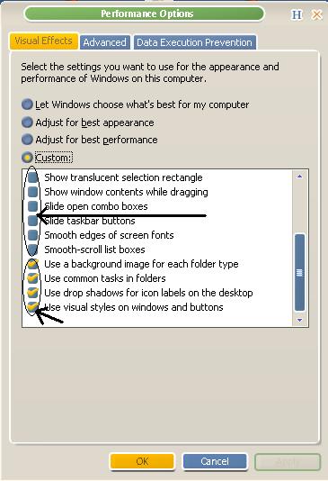Choose Adjust for best performance

coord(27,140)
